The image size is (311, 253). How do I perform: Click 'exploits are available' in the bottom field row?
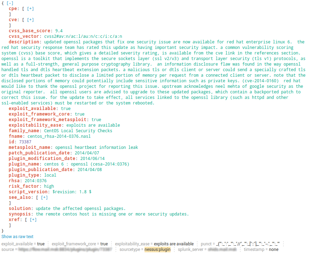[x=174, y=244]
